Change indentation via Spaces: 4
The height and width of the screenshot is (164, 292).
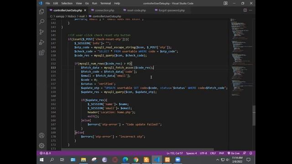[191, 153]
